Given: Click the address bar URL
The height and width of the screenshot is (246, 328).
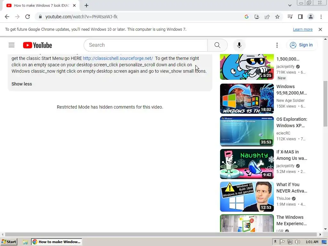Looking at the screenshot, I should (81, 17).
